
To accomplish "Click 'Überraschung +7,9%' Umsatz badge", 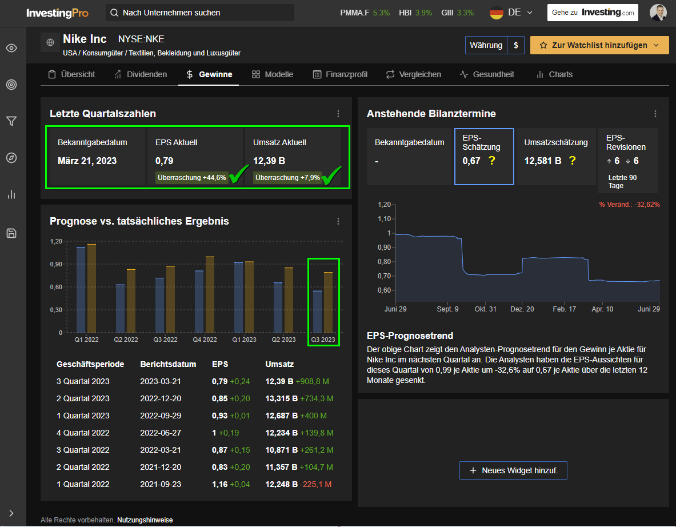I will point(287,178).
